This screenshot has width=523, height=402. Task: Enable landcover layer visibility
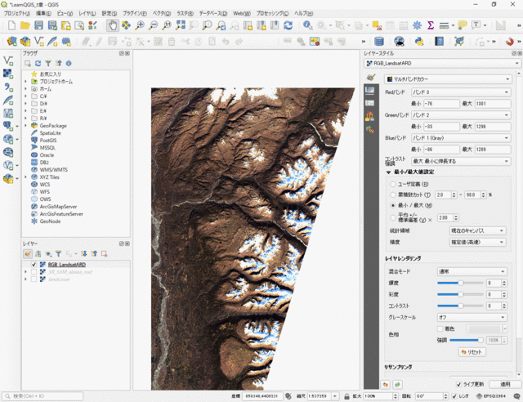pos(34,279)
